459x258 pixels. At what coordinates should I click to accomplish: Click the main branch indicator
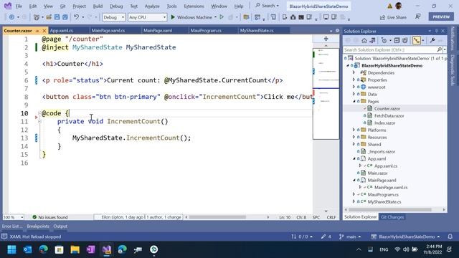[350, 236]
